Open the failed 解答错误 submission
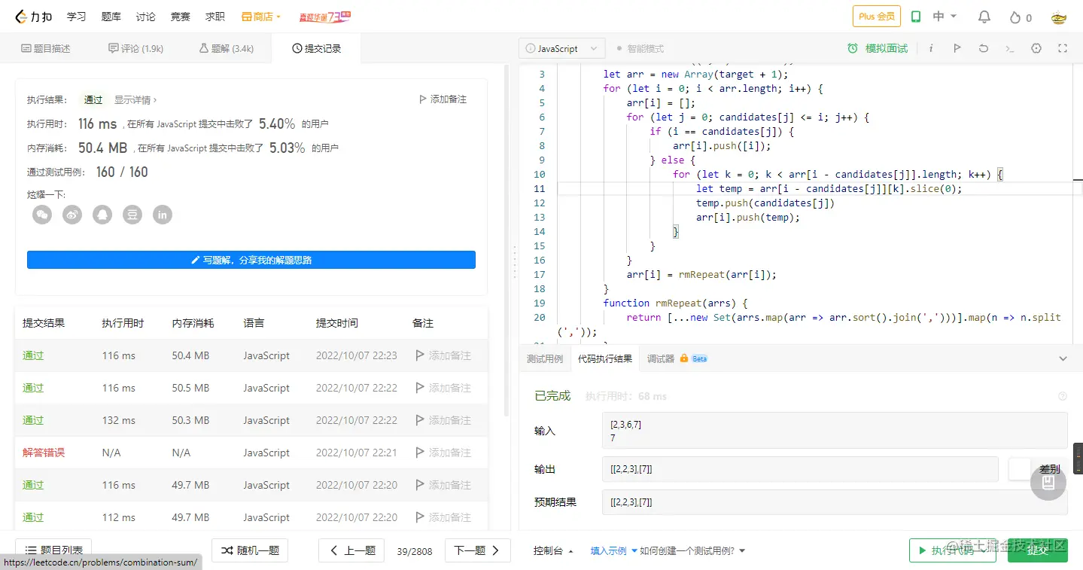 pyautogui.click(x=44, y=453)
